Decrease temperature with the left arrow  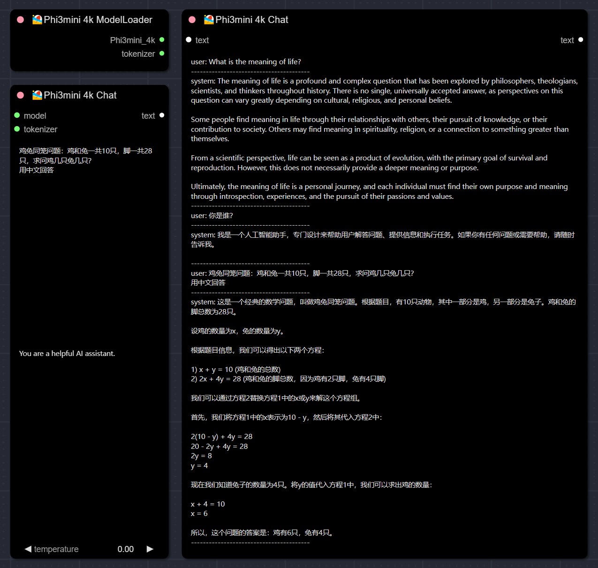point(28,549)
